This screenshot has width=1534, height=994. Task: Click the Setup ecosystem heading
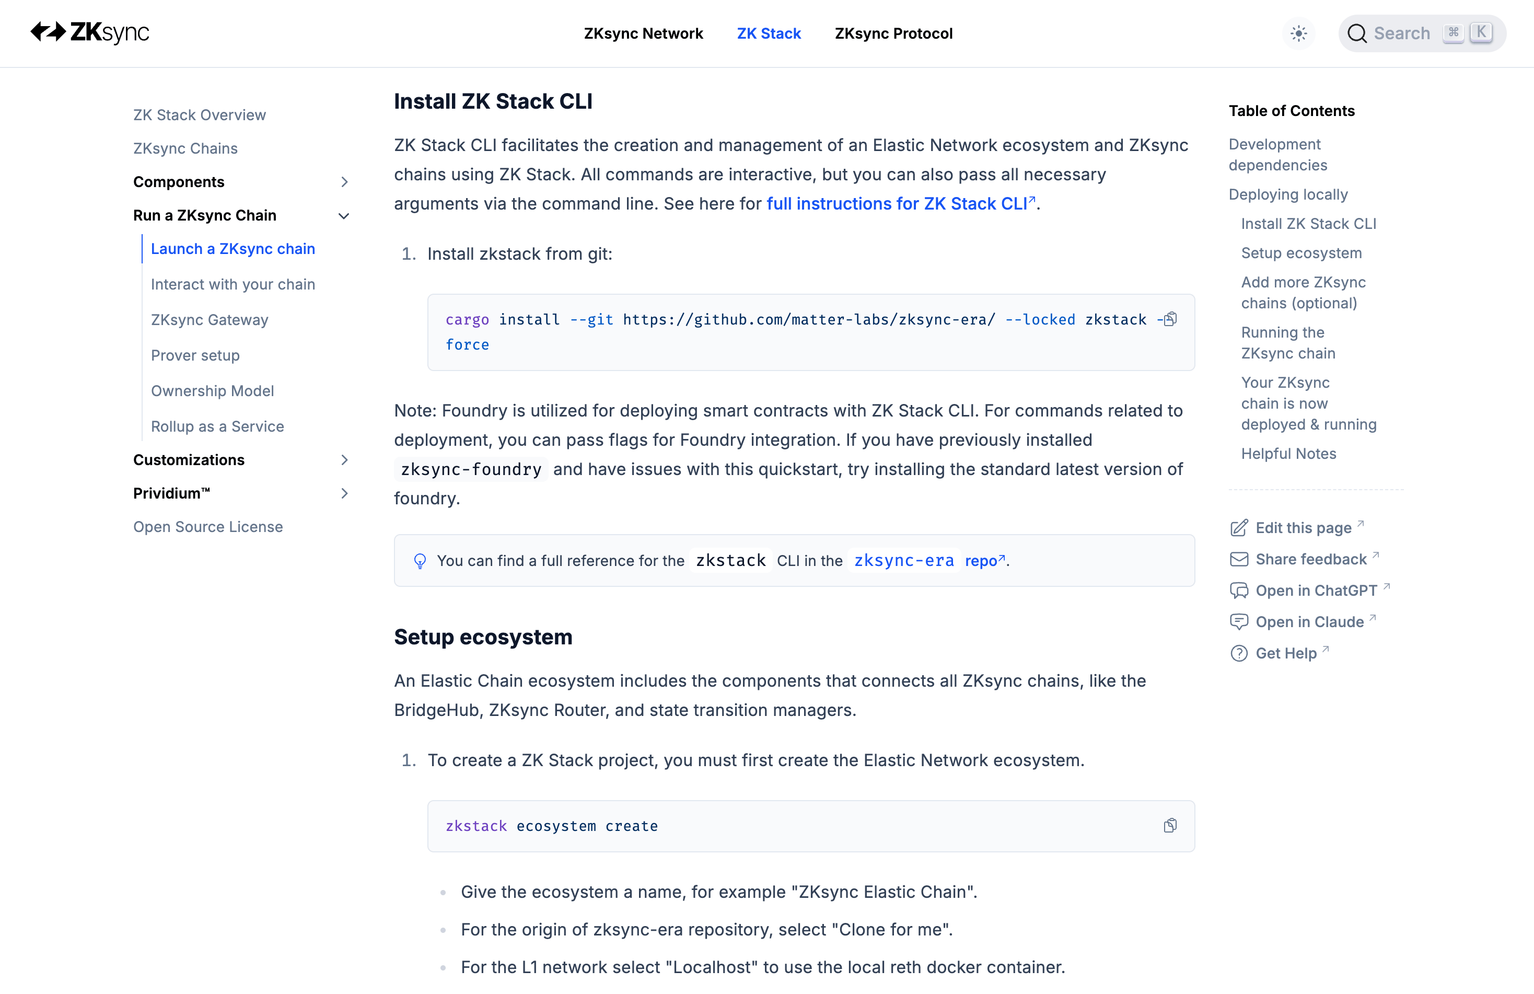pyautogui.click(x=483, y=637)
